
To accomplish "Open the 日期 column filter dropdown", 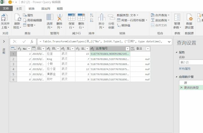I will 44,49.
